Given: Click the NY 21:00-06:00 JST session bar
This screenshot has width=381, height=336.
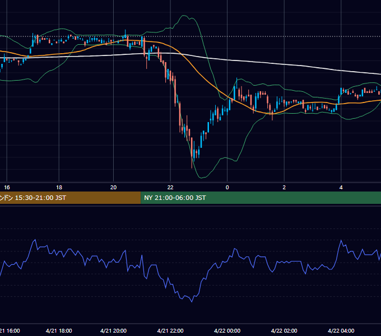Looking at the screenshot, I should click(x=261, y=198).
